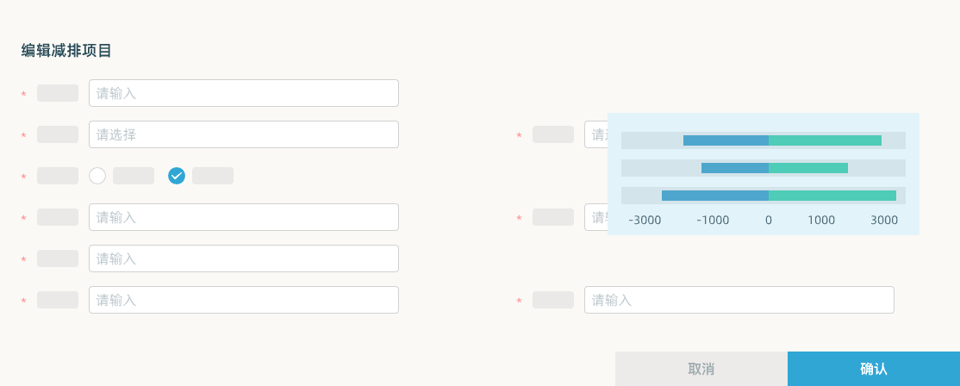
Task: Click the blue 确认 button
Action: pyautogui.click(x=874, y=369)
